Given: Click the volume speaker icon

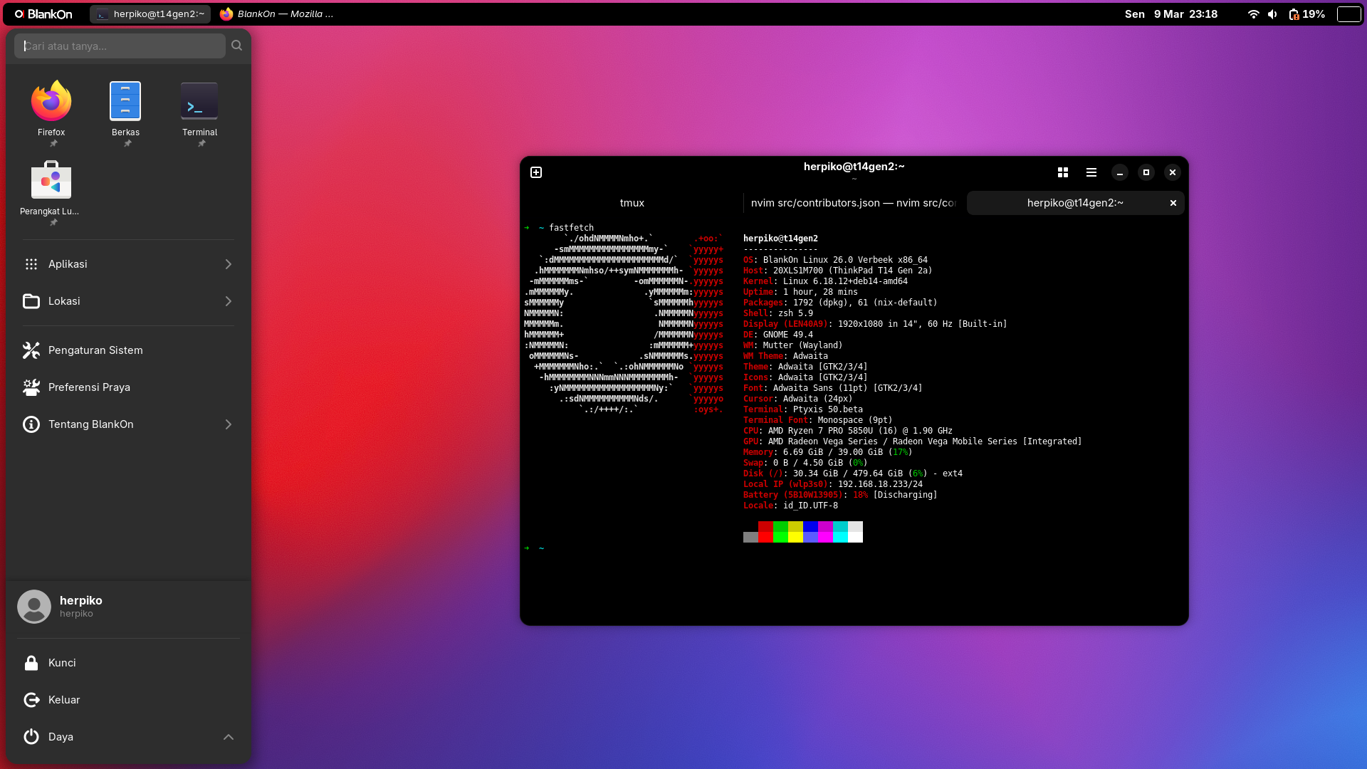Looking at the screenshot, I should pos(1272,14).
